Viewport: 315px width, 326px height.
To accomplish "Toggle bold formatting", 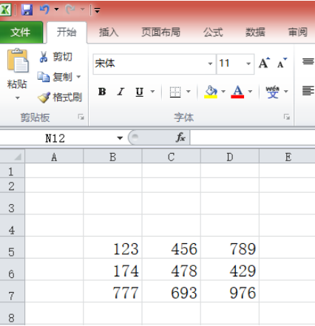I will (x=102, y=92).
